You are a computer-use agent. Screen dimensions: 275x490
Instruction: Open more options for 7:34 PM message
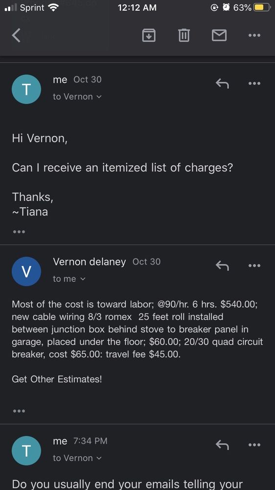coord(254,445)
